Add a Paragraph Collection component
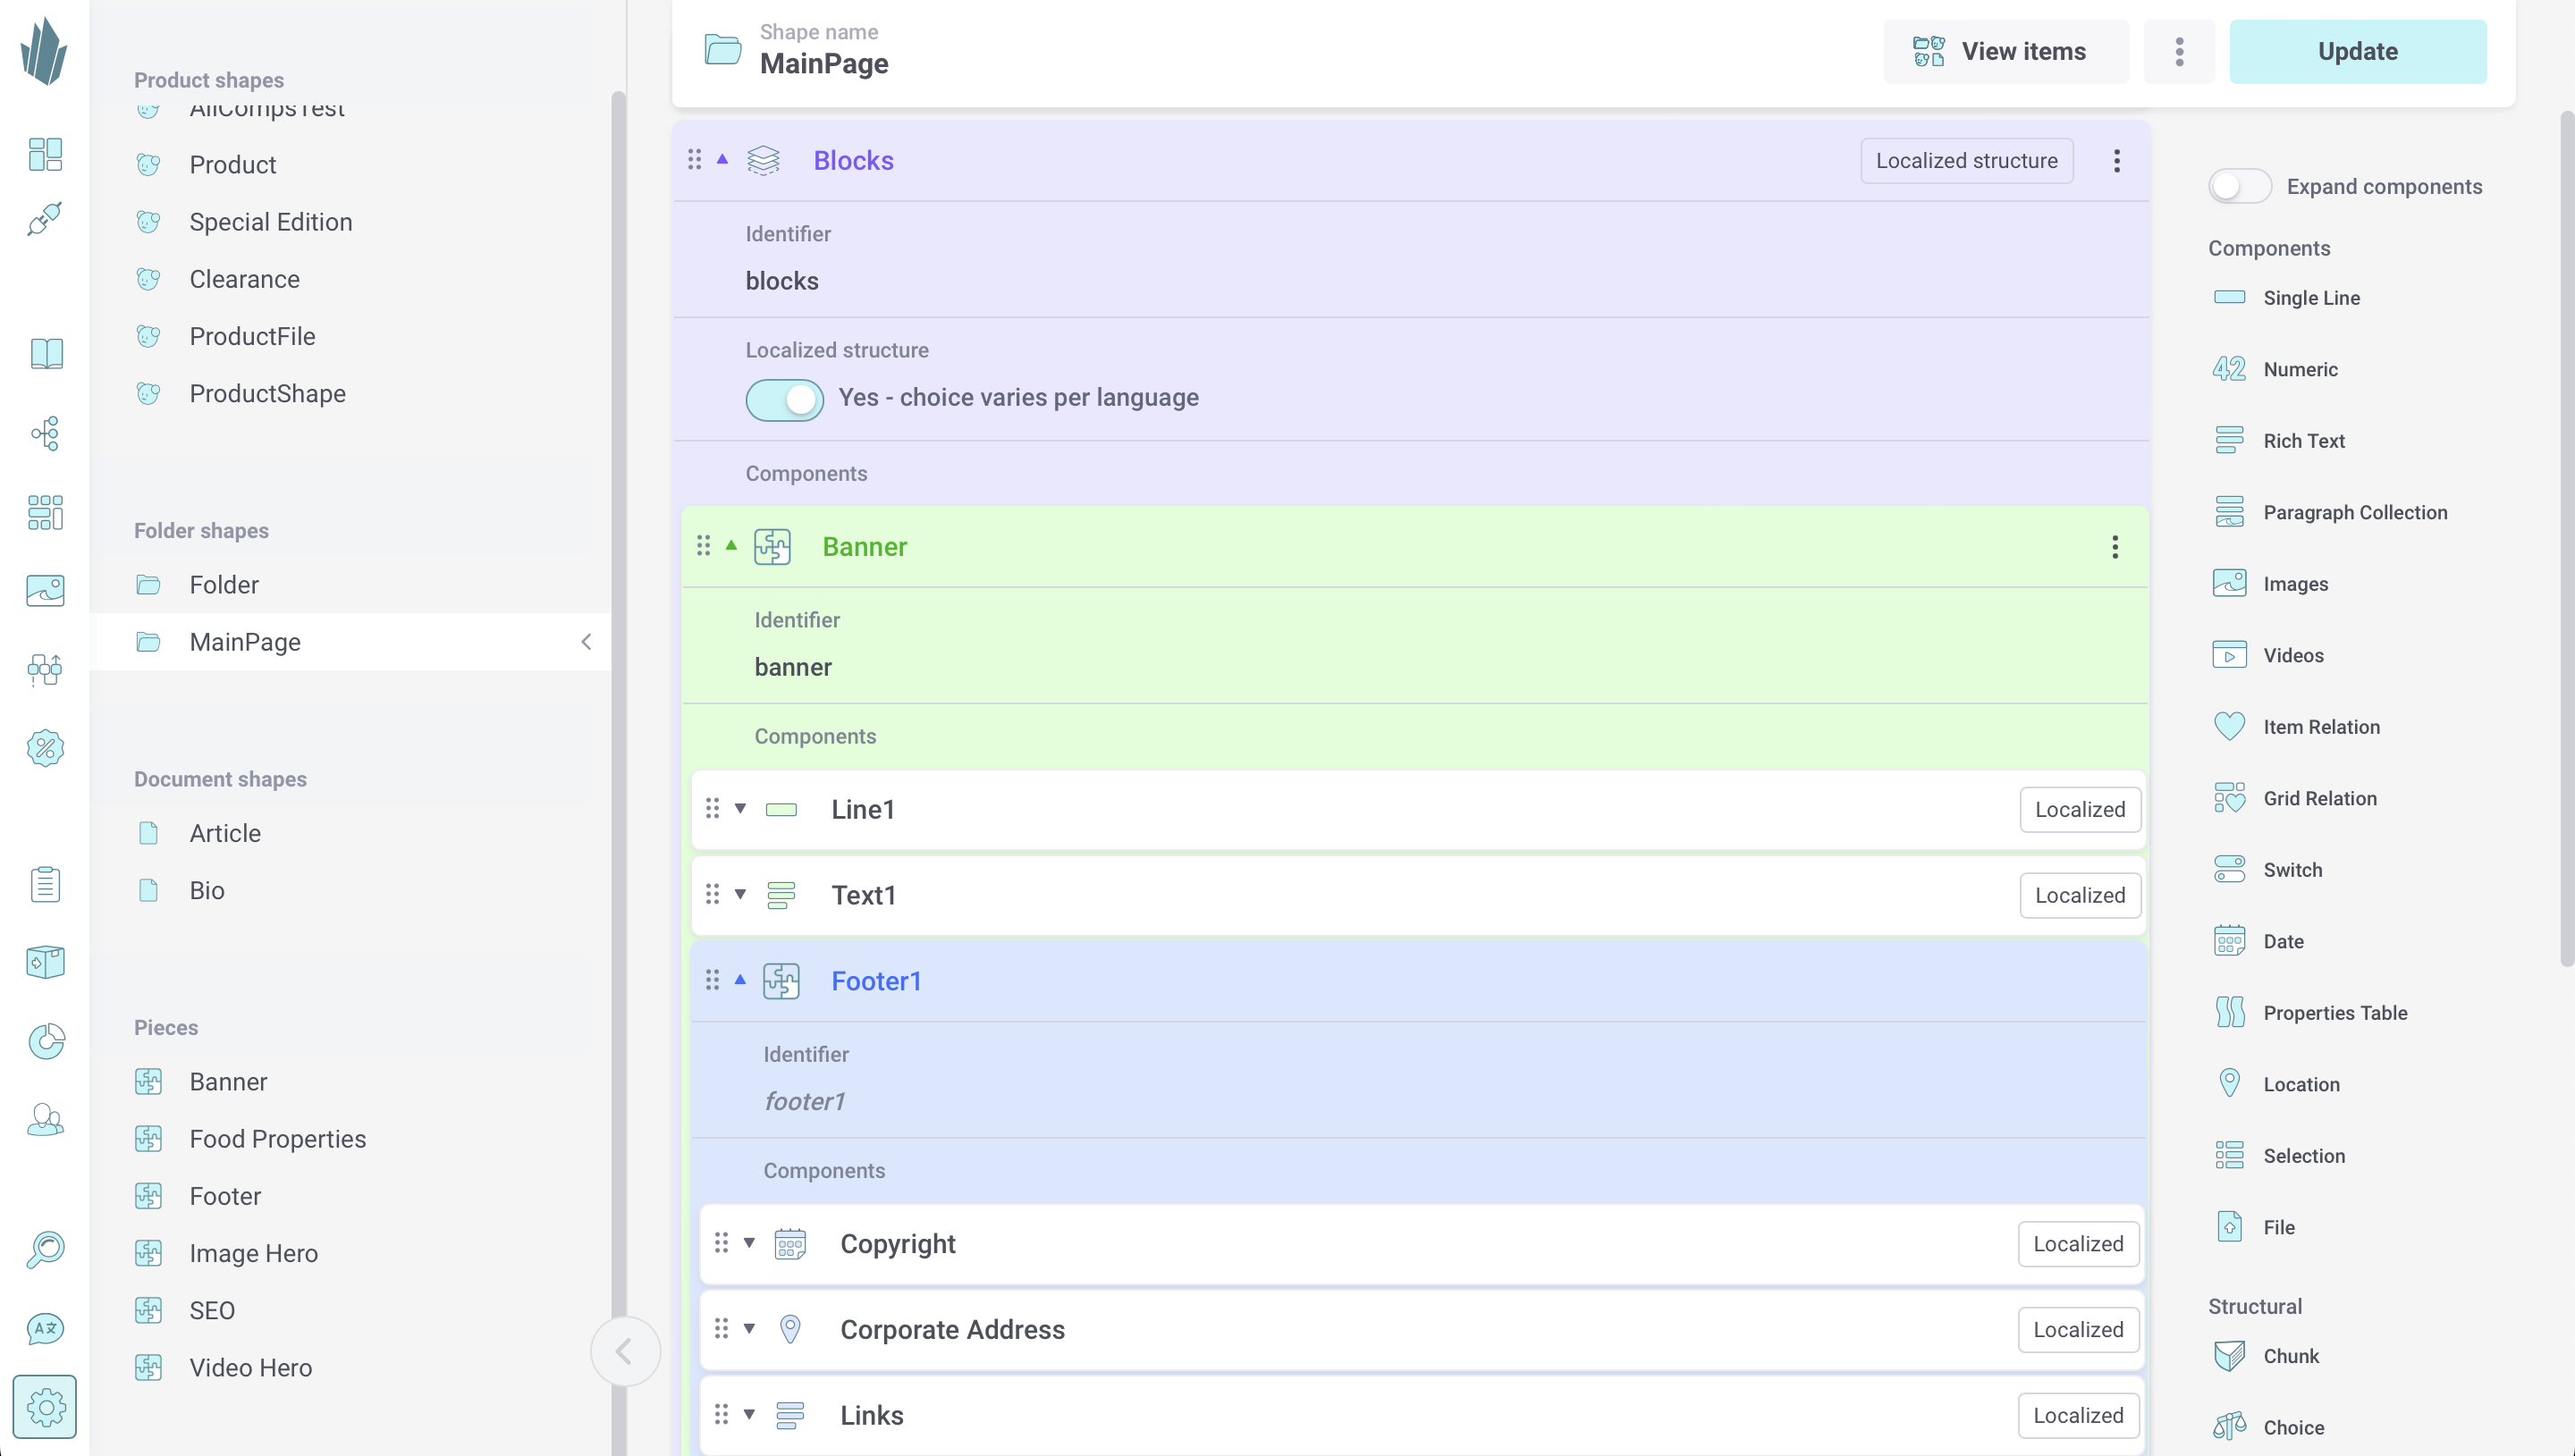 (2329, 512)
